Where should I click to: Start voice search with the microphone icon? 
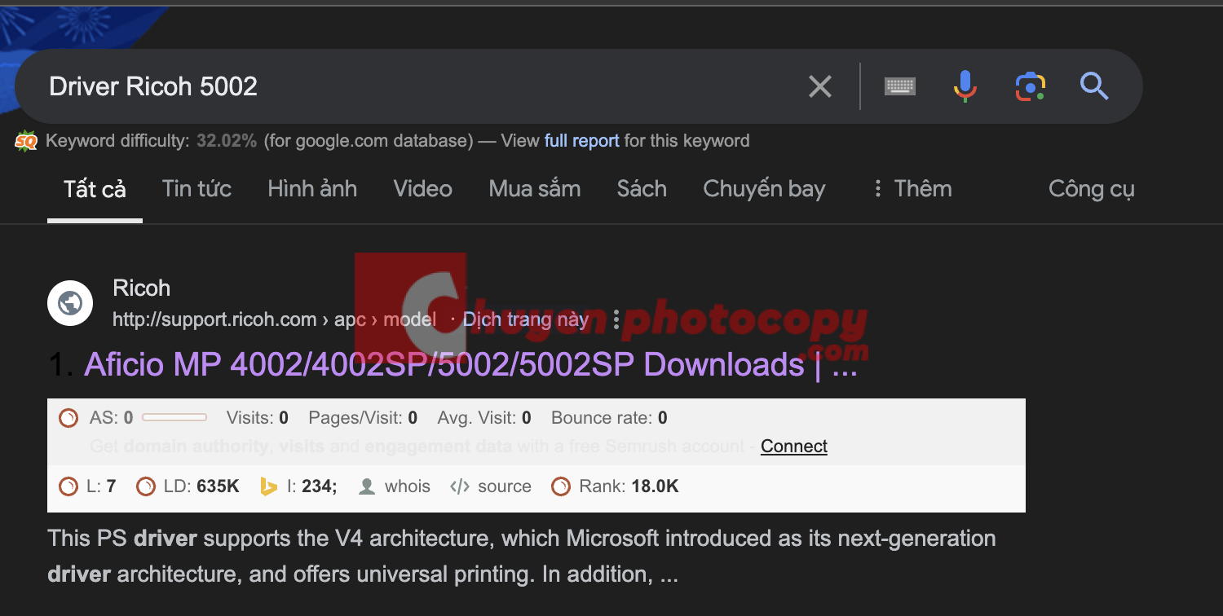point(965,86)
